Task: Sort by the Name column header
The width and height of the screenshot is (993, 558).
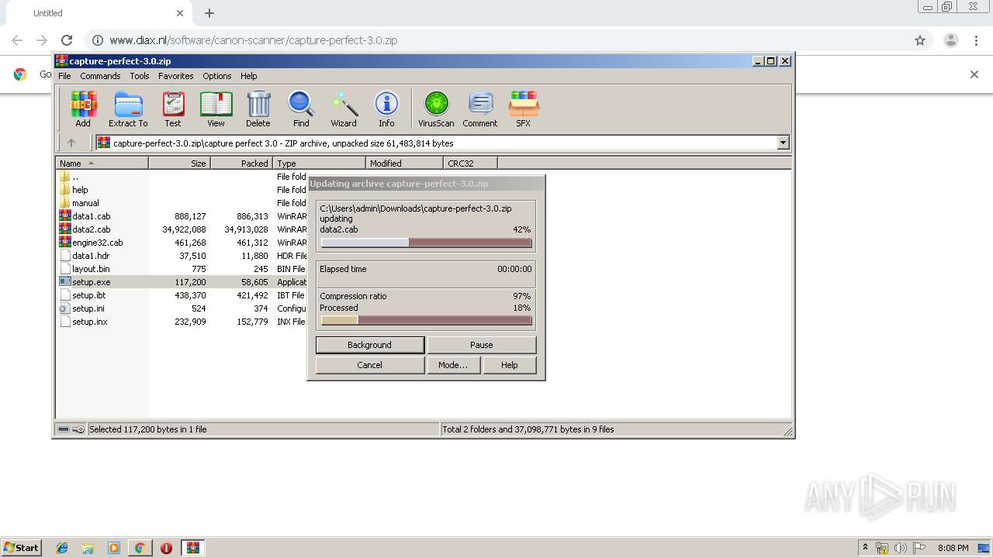Action: click(x=102, y=163)
